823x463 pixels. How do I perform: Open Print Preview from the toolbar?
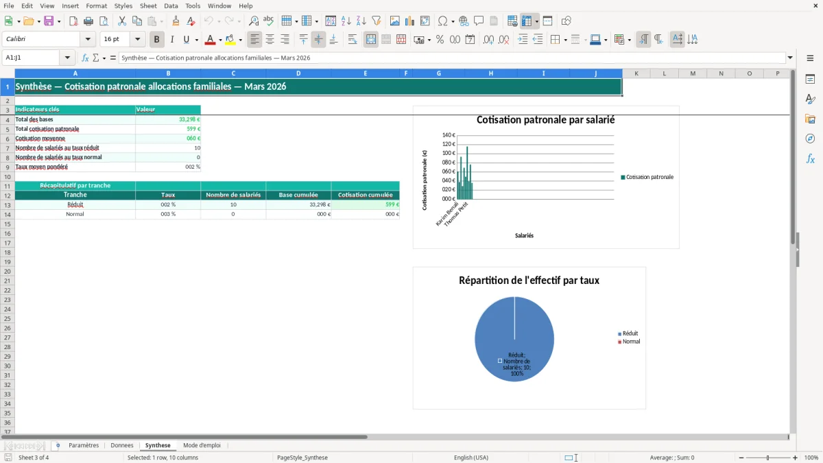[x=104, y=21]
